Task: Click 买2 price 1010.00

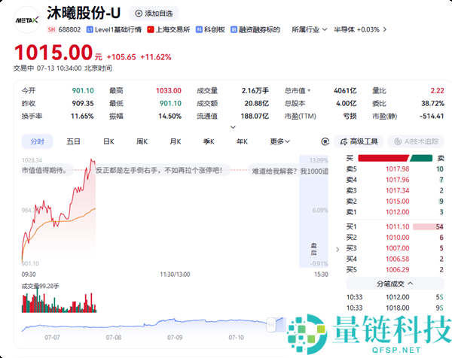Action: [398, 238]
